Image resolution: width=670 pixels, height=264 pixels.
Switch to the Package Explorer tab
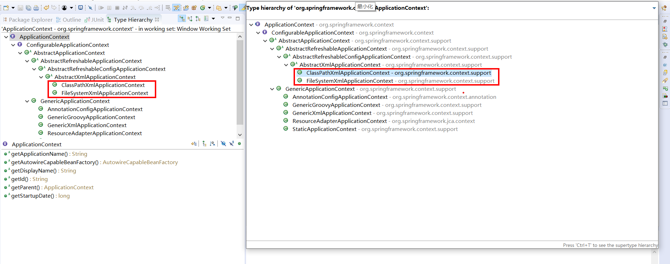pyautogui.click(x=28, y=20)
